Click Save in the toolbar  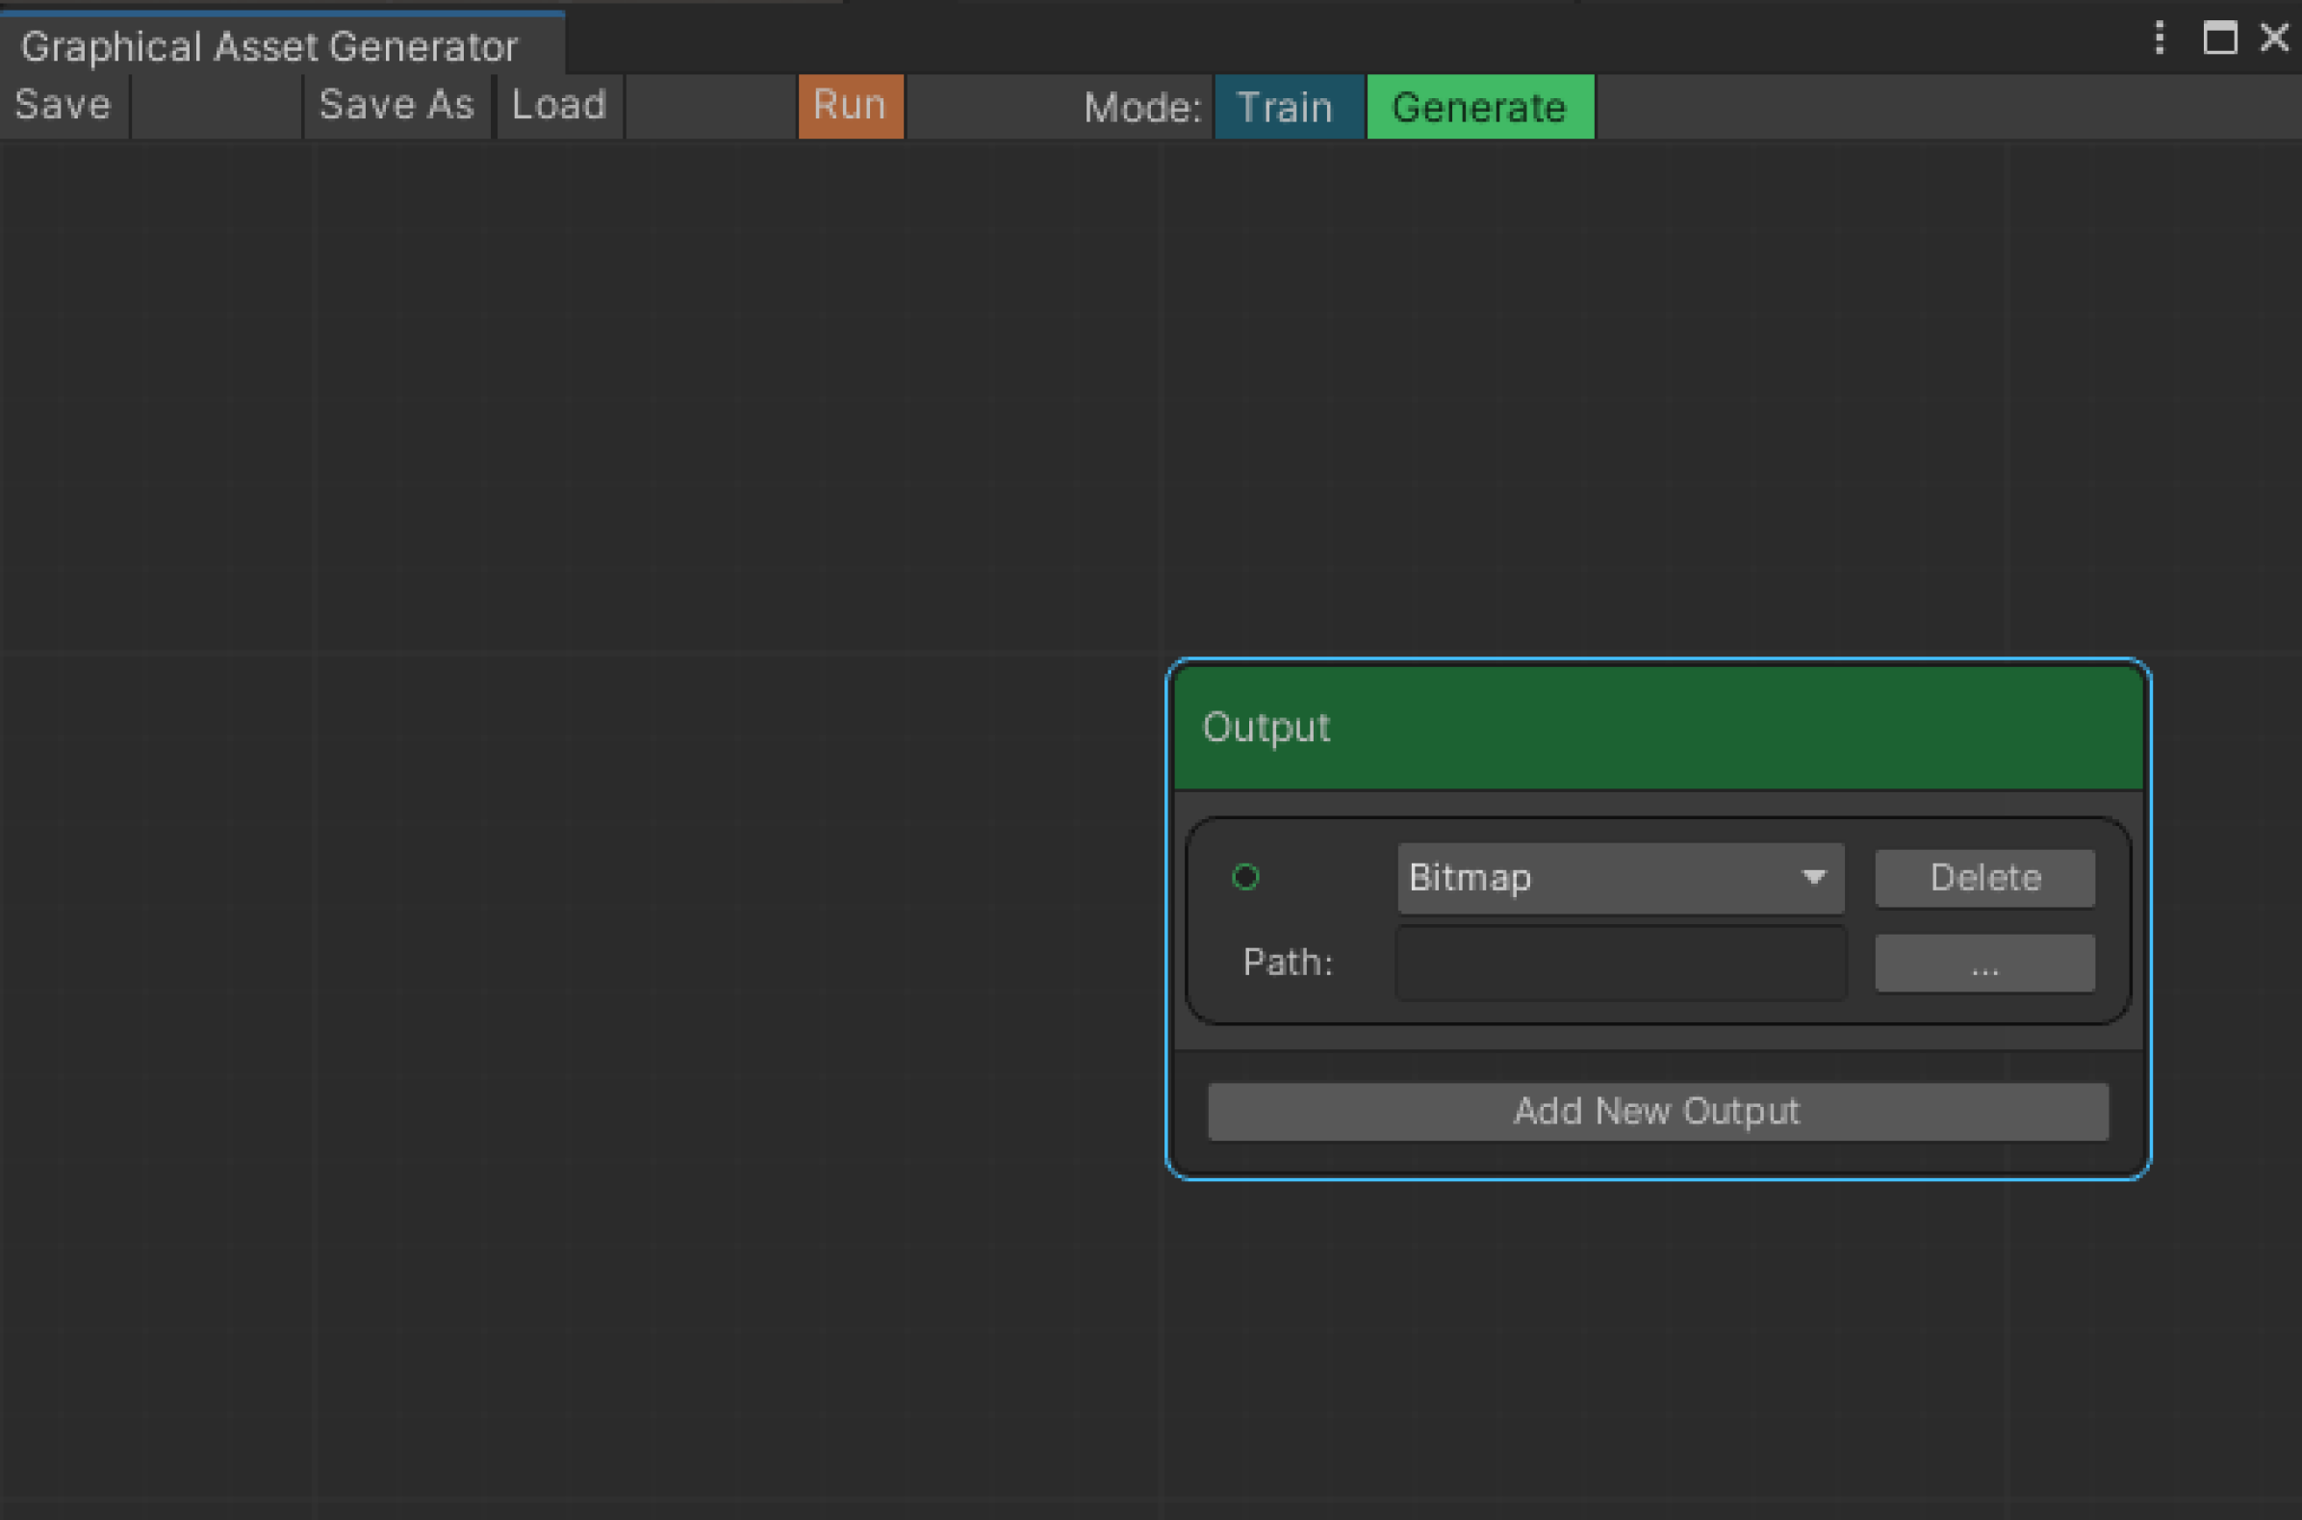pos(63,105)
